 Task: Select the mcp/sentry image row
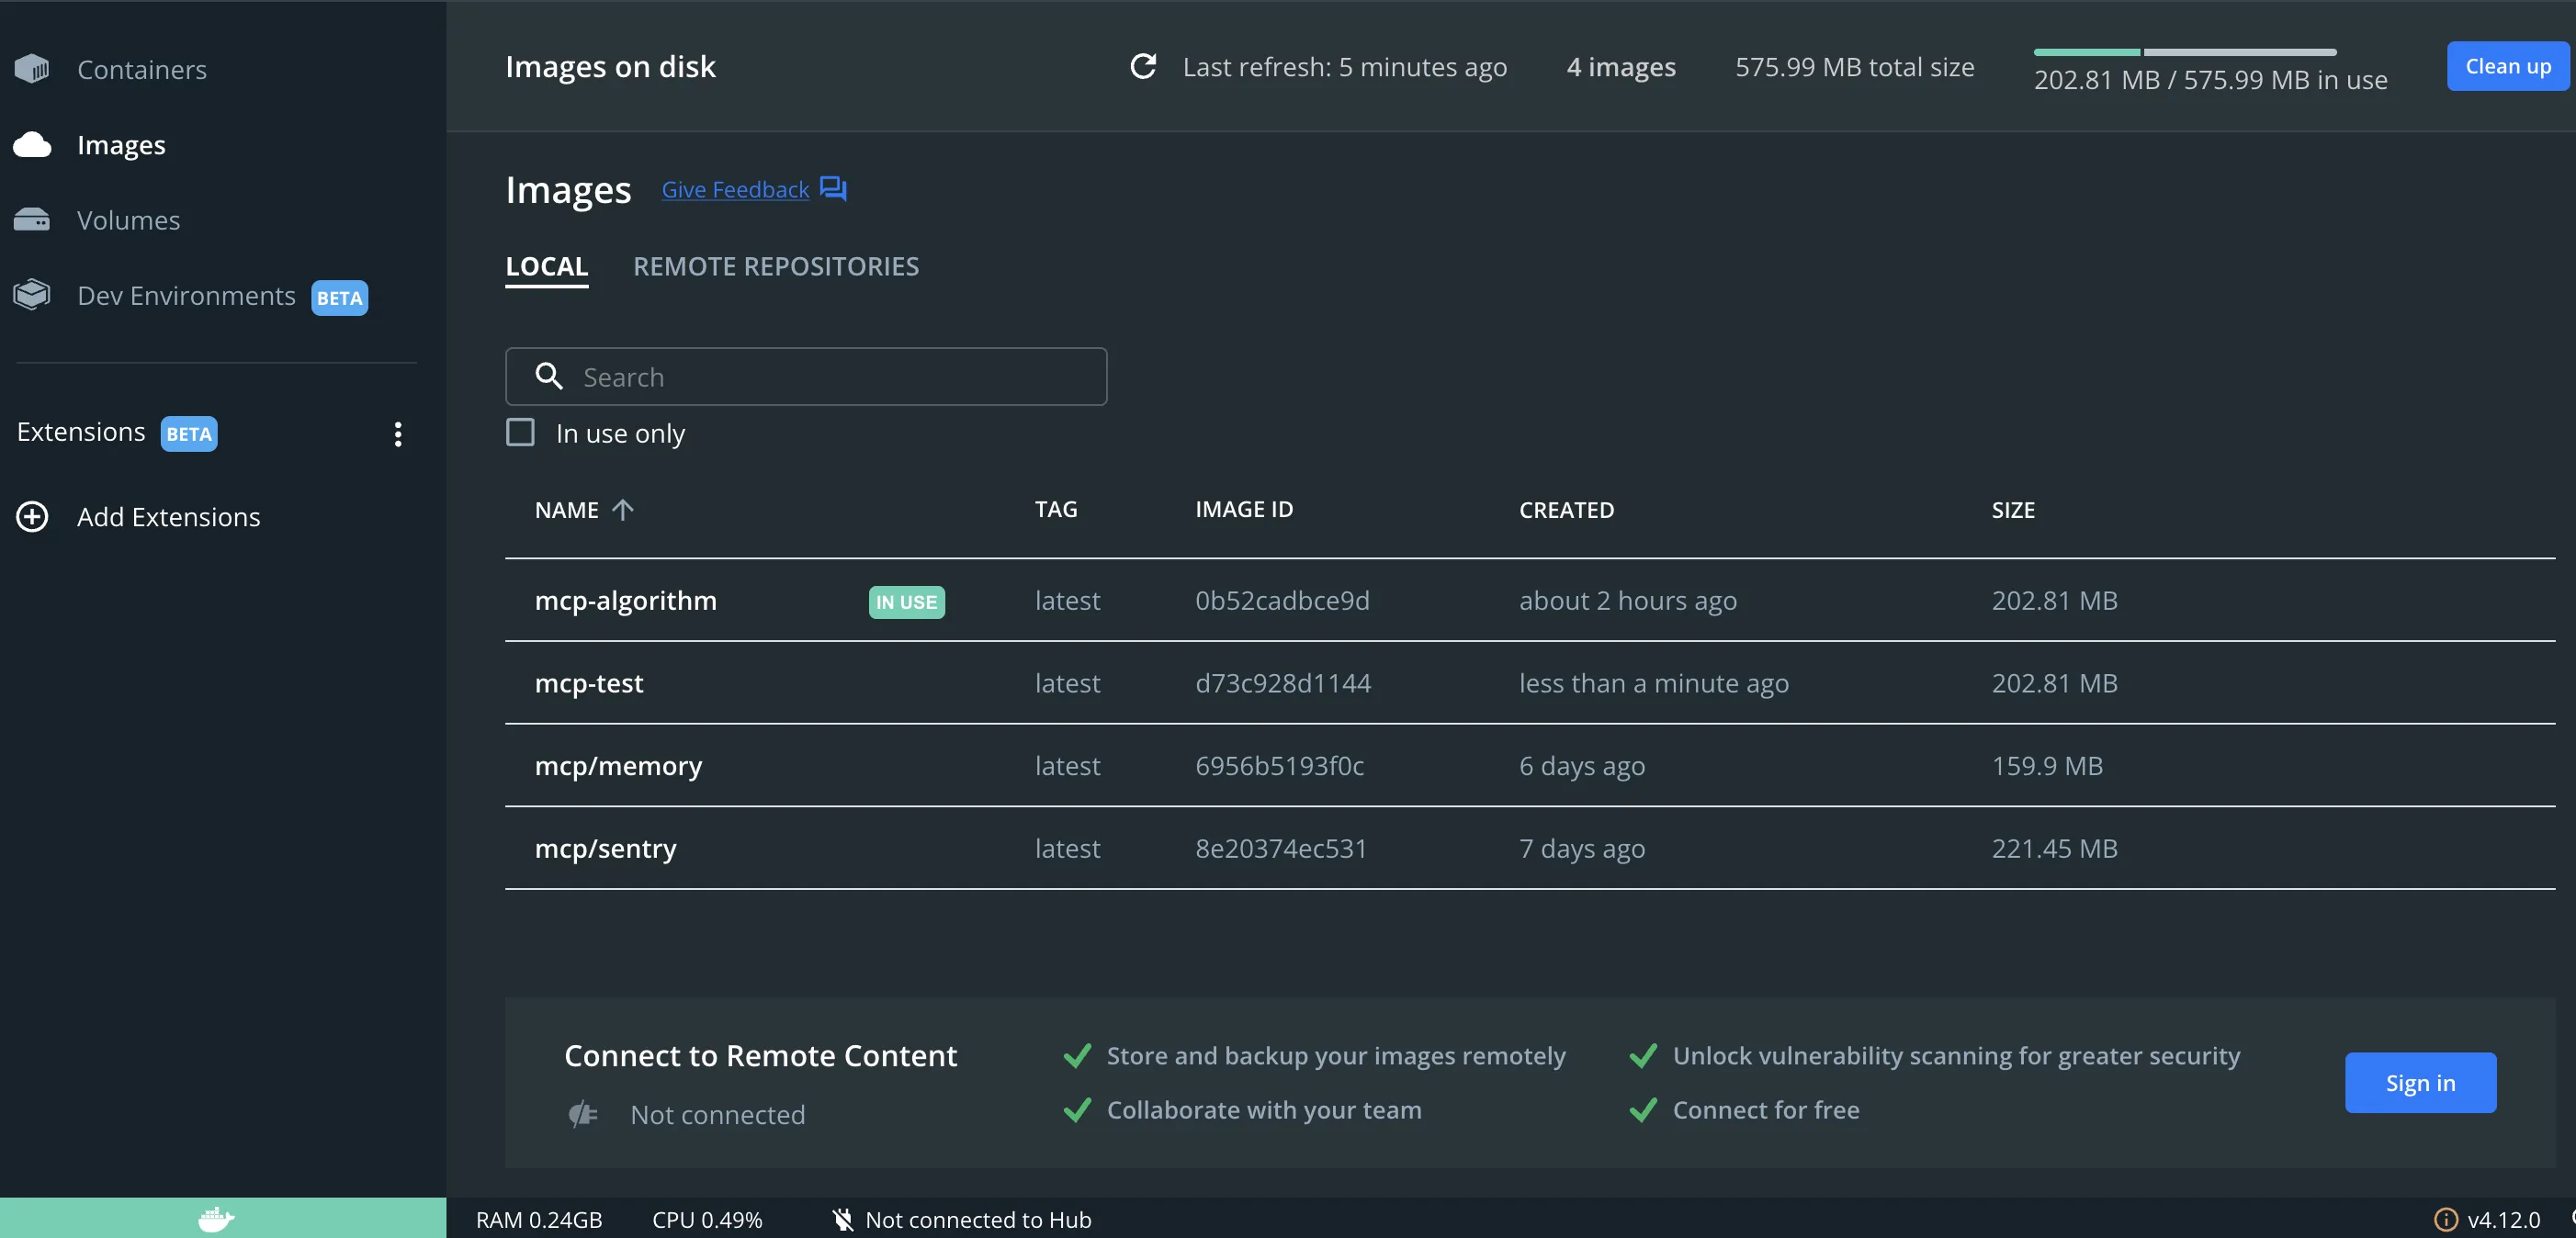click(1530, 848)
